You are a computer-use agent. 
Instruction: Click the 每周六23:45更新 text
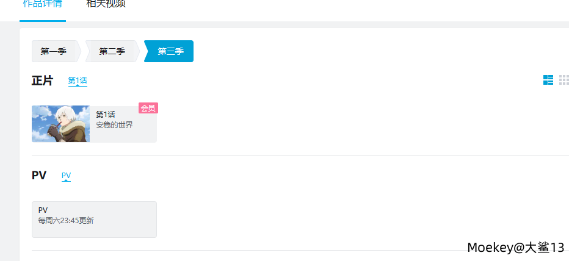[66, 221]
